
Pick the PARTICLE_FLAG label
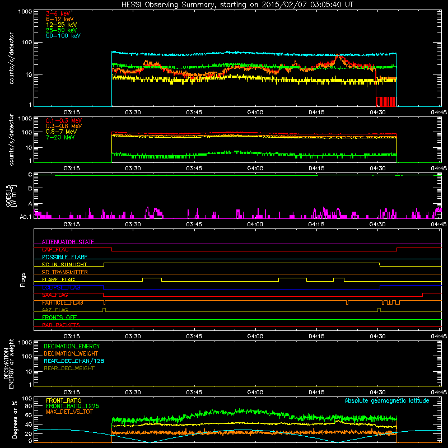click(63, 302)
